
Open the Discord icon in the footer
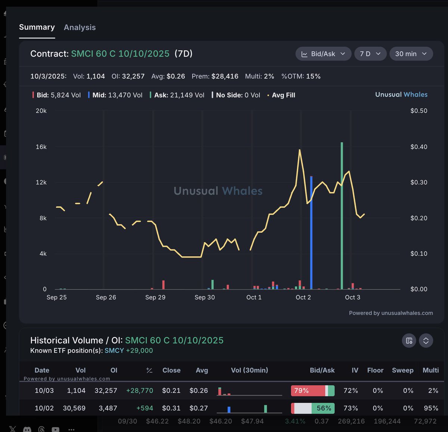click(x=27, y=429)
